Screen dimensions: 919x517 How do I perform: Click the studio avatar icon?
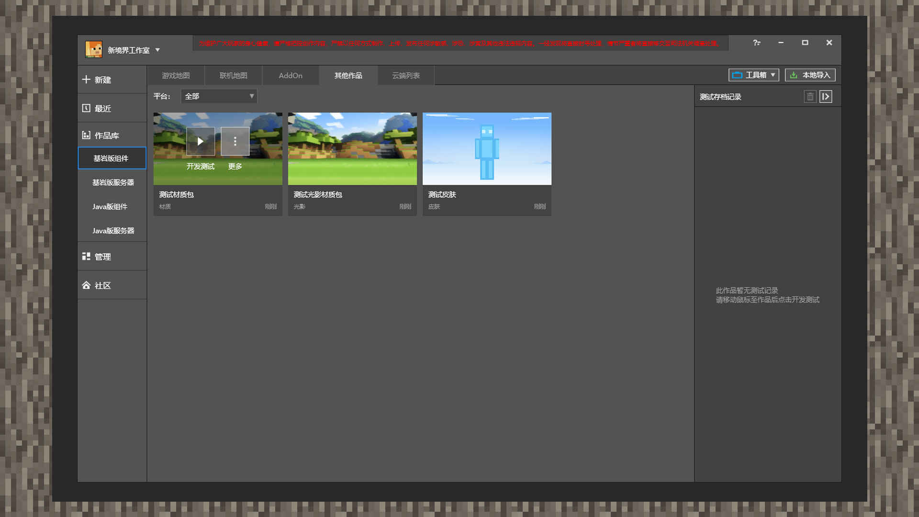tap(94, 50)
